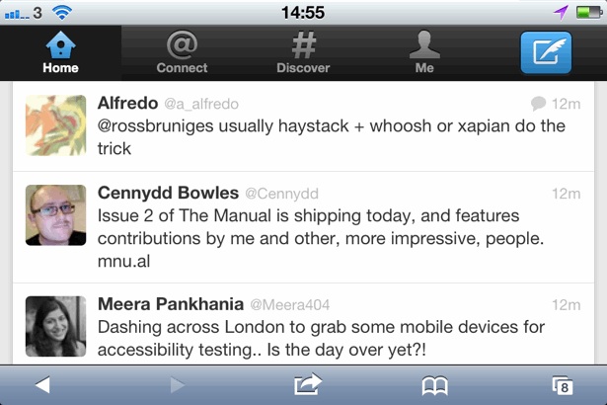Go to the Me profile tab
The image size is (607, 405).
coord(424,53)
